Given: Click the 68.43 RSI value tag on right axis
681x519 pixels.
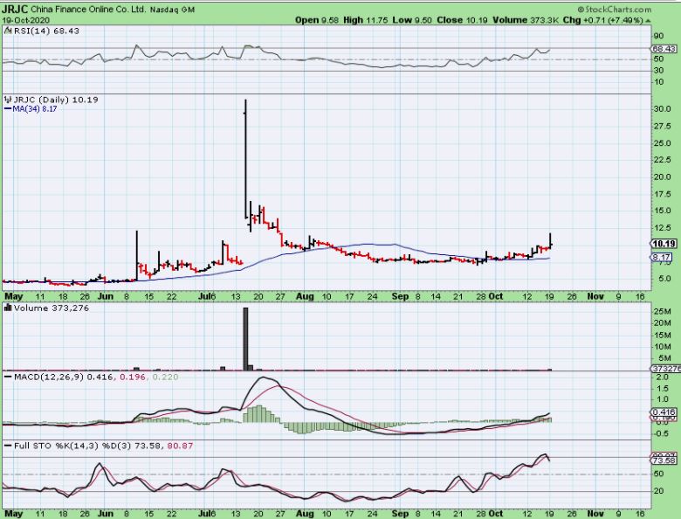Looking at the screenshot, I should pos(664,49).
